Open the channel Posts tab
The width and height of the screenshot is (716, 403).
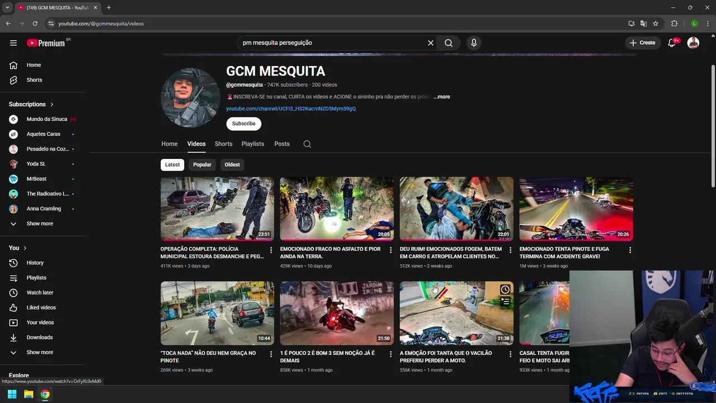[x=282, y=144]
